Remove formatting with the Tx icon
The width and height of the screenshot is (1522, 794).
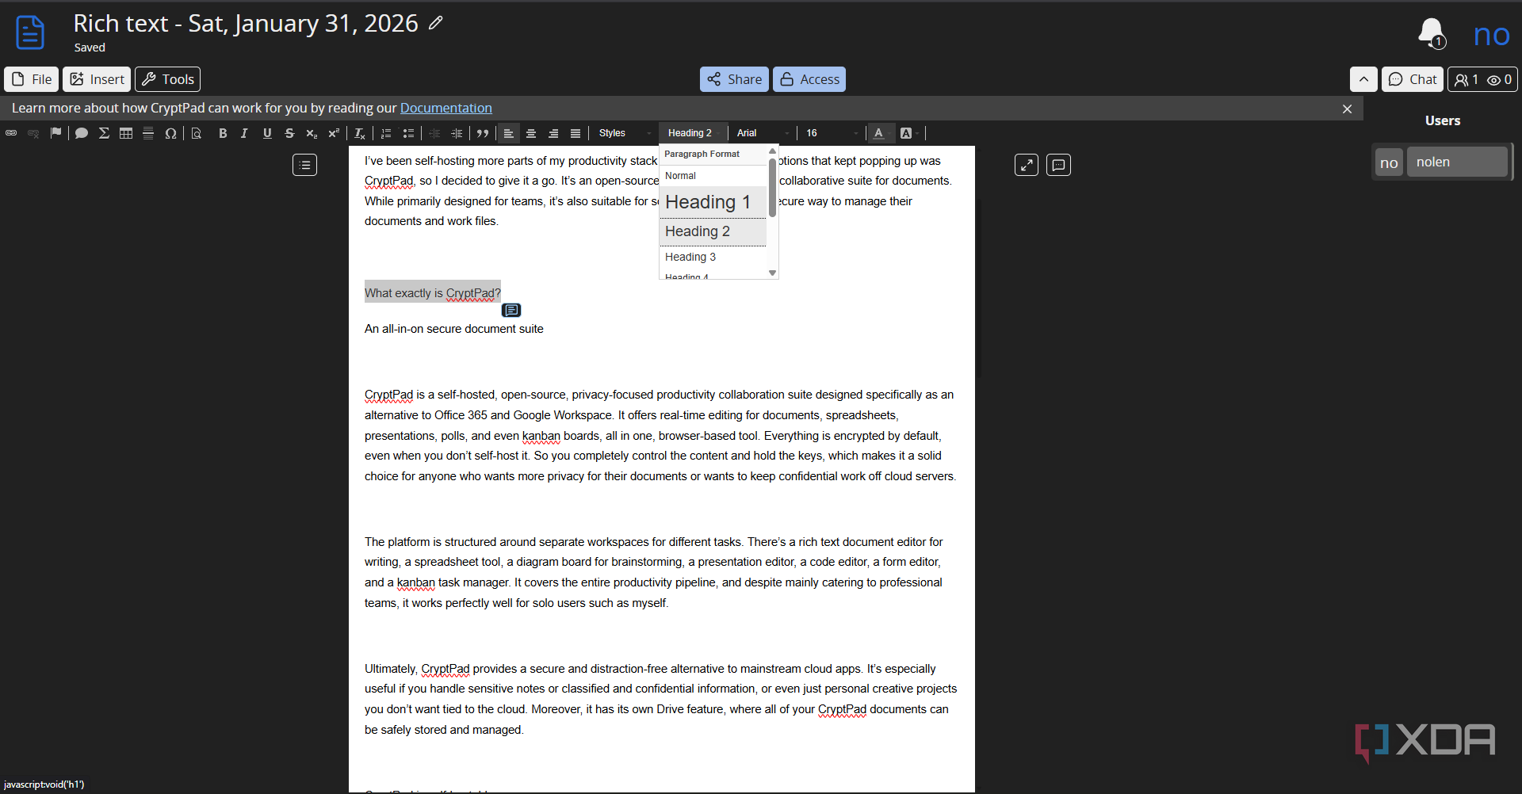click(360, 133)
